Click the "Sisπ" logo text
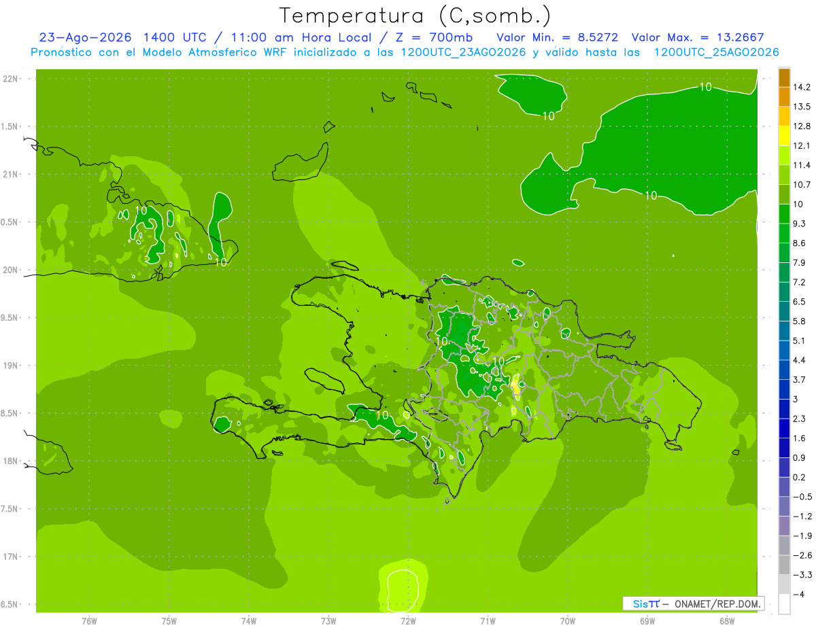Viewport: 816px width, 630px height. coord(646,603)
